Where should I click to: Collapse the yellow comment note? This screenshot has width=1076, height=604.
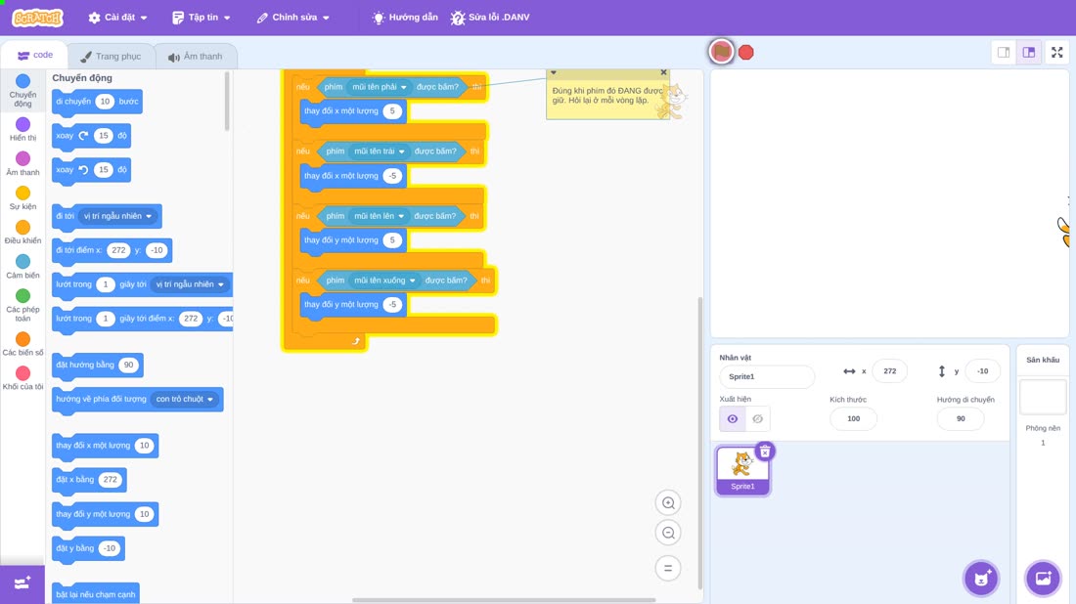click(553, 72)
